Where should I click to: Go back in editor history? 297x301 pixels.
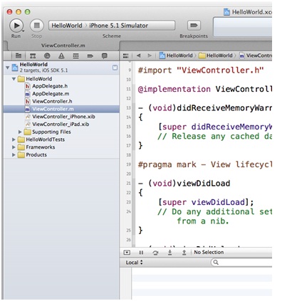pyautogui.click(x=139, y=56)
